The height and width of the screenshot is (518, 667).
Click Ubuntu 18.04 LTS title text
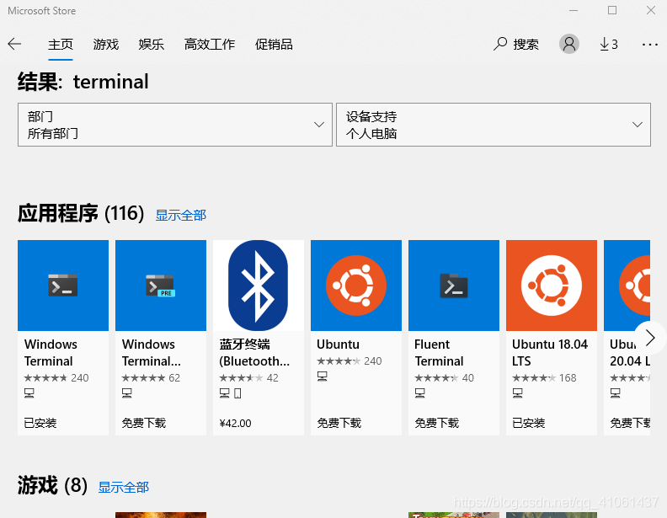pos(550,353)
